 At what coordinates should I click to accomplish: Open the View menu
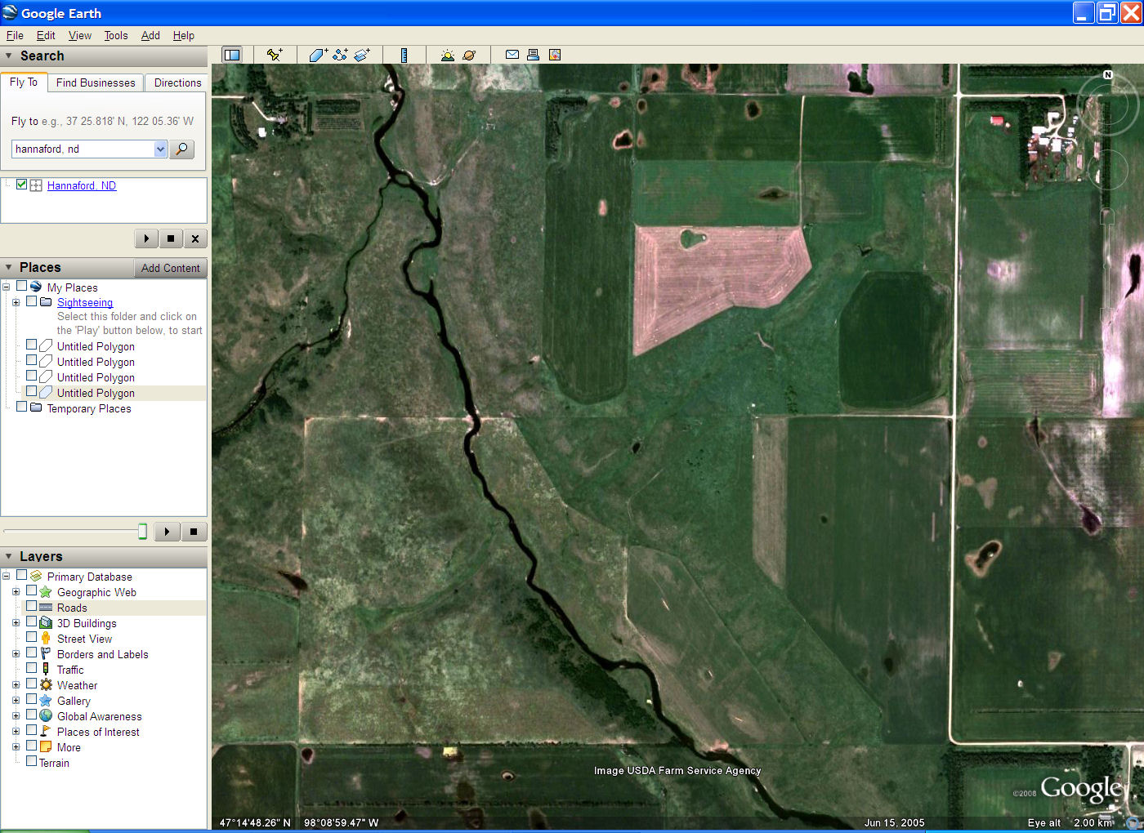point(80,35)
